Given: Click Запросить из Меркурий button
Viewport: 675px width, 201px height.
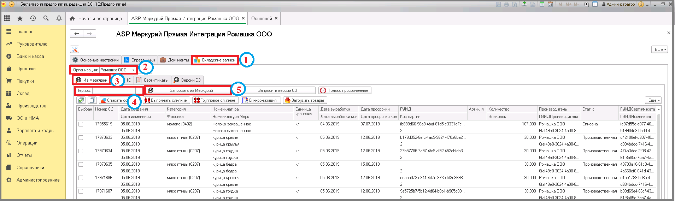Looking at the screenshot, I should tap(188, 90).
